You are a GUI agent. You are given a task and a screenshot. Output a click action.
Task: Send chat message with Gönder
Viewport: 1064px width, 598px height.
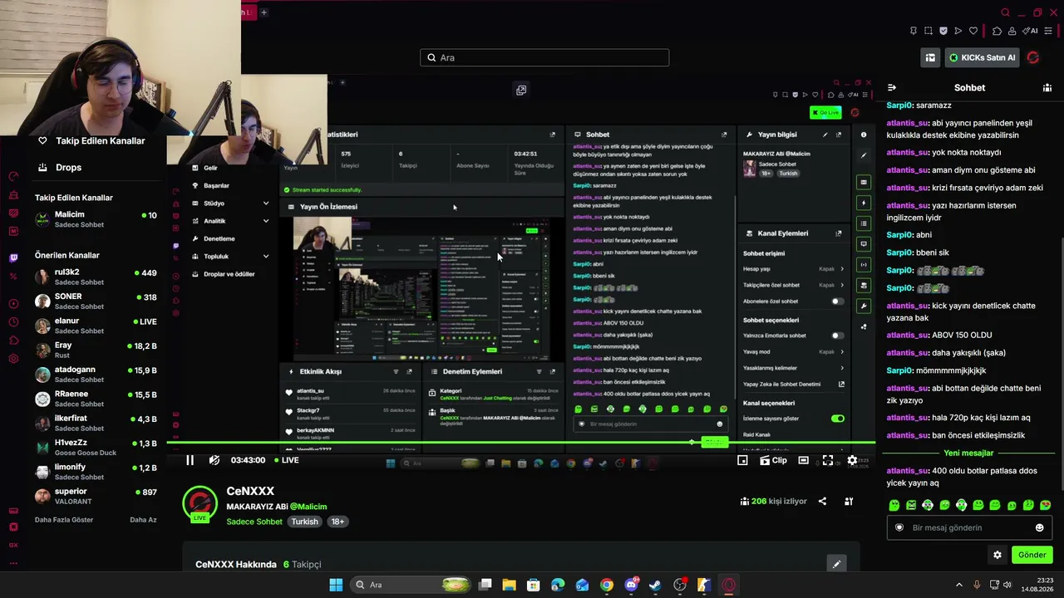1032,555
